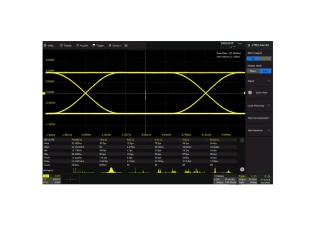This screenshot has height=230, width=316.
Task: Select the DCD(C1) measurement column header
Action: pos(215,140)
